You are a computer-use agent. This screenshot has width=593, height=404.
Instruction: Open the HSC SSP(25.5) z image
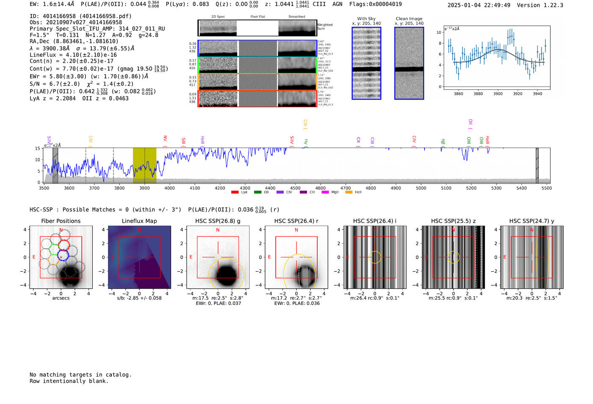click(x=453, y=257)
